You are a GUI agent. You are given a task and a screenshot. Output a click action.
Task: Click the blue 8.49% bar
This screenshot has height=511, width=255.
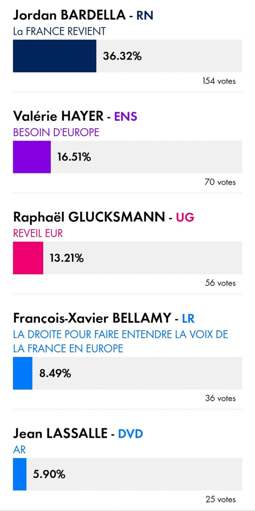pos(23,373)
